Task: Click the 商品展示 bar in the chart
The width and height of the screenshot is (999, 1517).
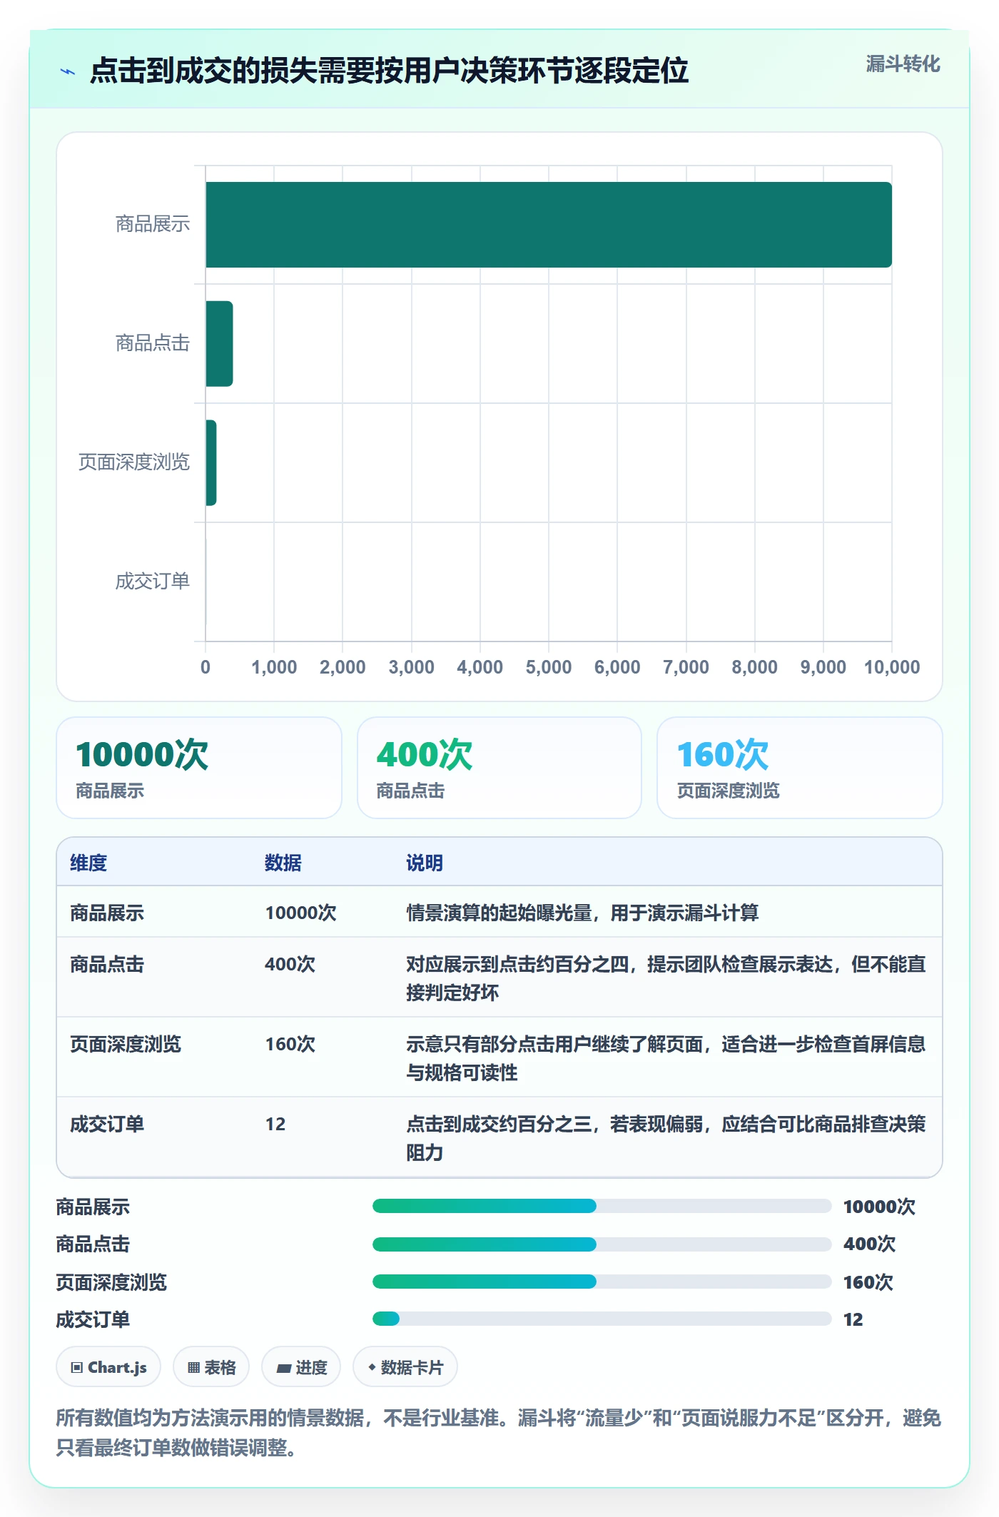Action: (549, 225)
